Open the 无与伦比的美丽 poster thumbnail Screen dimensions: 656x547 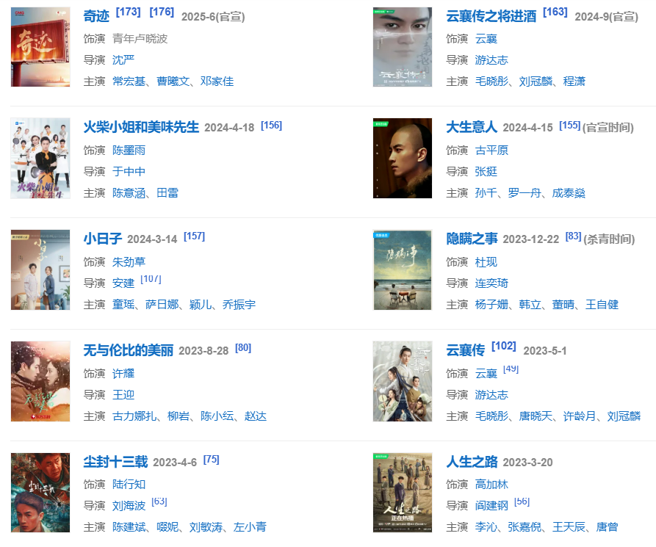[40, 381]
